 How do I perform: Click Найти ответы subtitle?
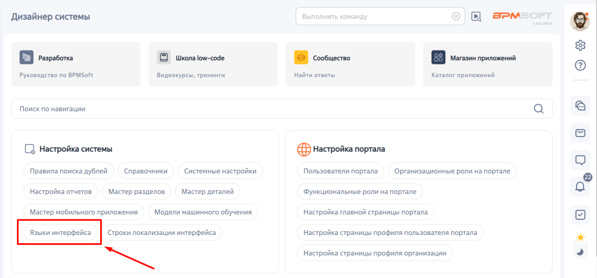(314, 75)
